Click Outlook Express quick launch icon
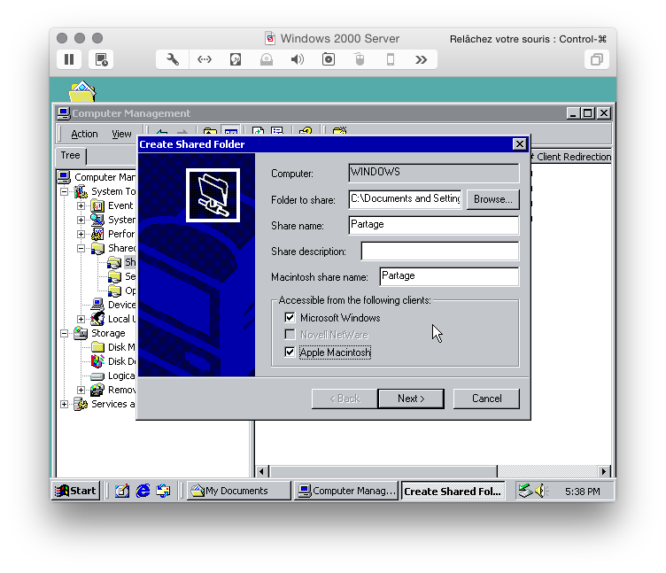The height and width of the screenshot is (573, 666). (x=163, y=491)
